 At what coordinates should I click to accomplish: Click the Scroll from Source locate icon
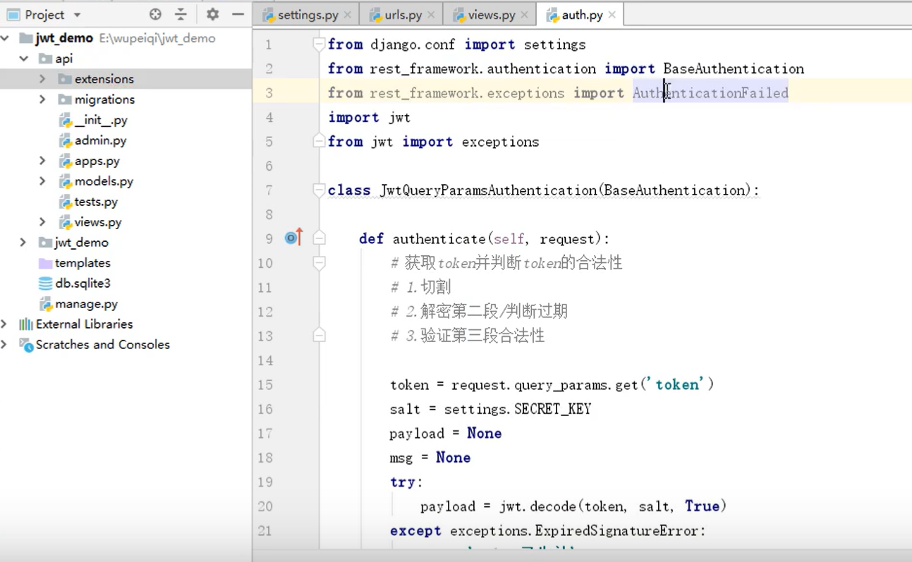click(x=154, y=14)
